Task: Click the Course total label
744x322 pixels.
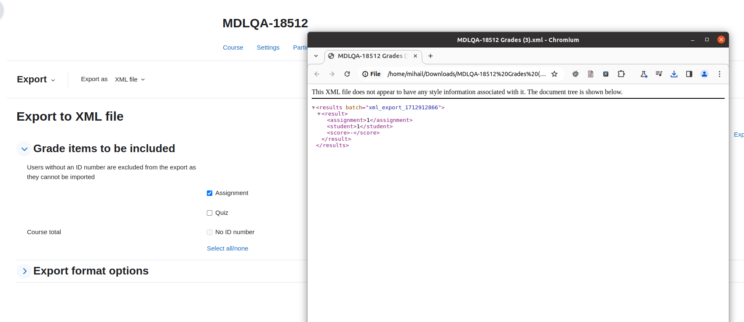Action: (x=44, y=232)
